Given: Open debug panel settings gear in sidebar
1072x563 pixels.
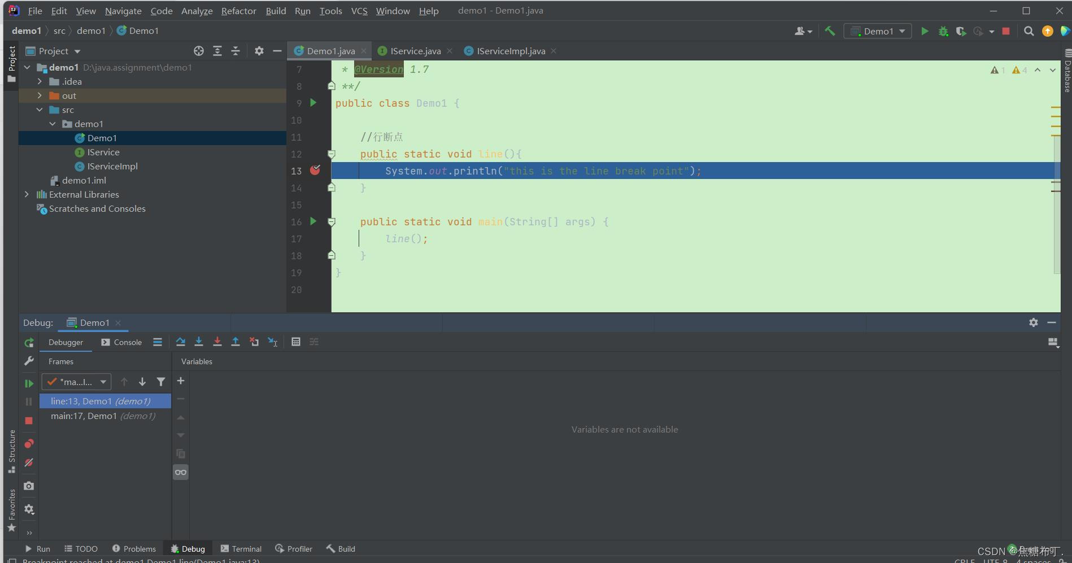Looking at the screenshot, I should click(29, 509).
